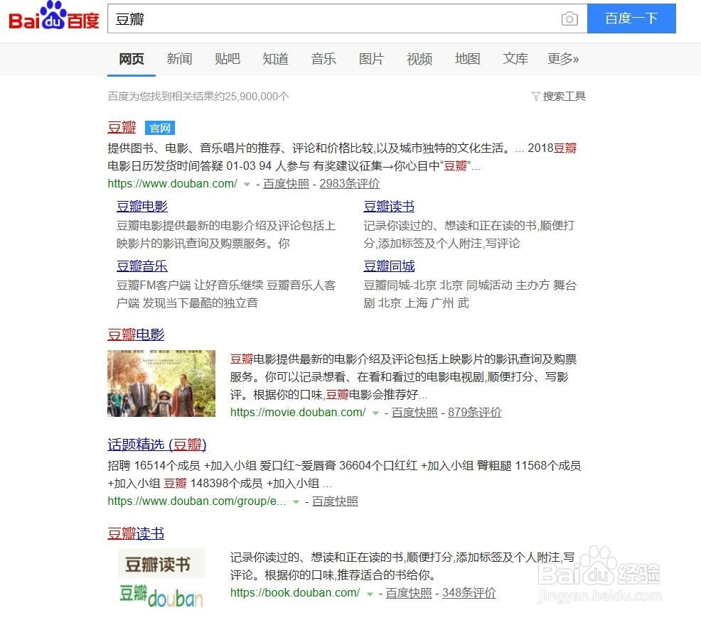Click the snippet line starting 提供图书、电影
Viewport: 701px width, 620px height.
click(x=342, y=148)
